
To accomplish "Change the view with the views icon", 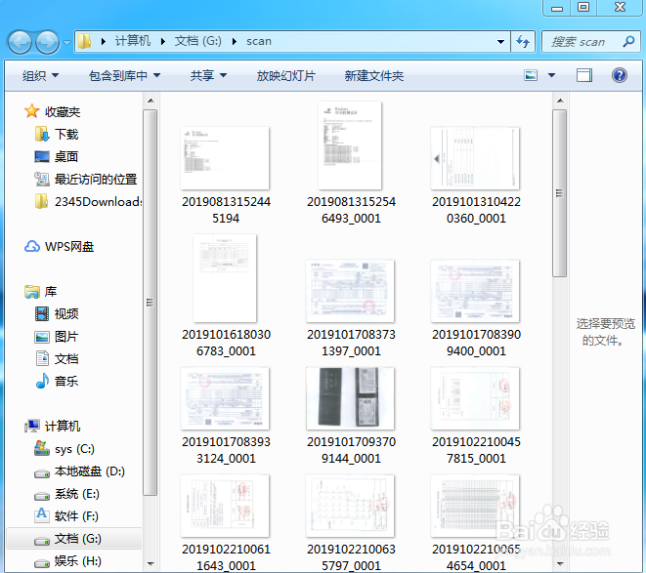I will point(531,75).
